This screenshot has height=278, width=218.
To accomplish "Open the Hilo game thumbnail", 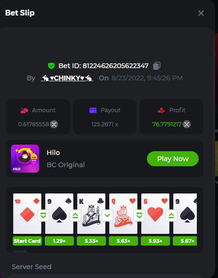I will click(25, 159).
